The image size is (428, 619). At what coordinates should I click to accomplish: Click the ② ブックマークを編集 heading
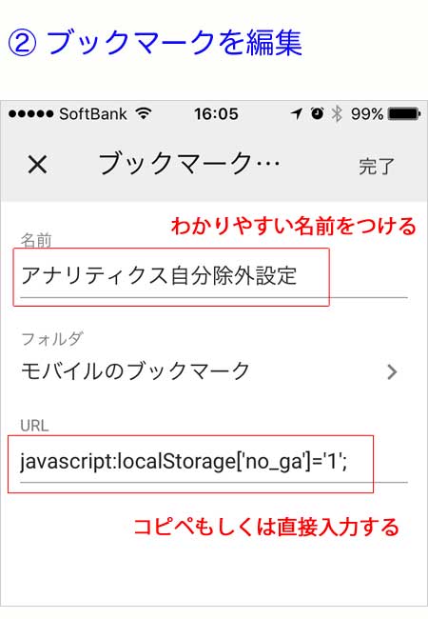tap(155, 42)
